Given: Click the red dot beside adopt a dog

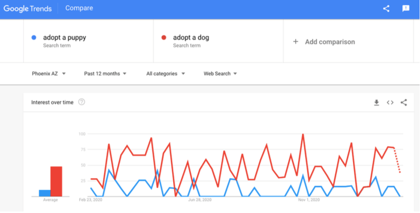Looking at the screenshot, I should tap(164, 37).
